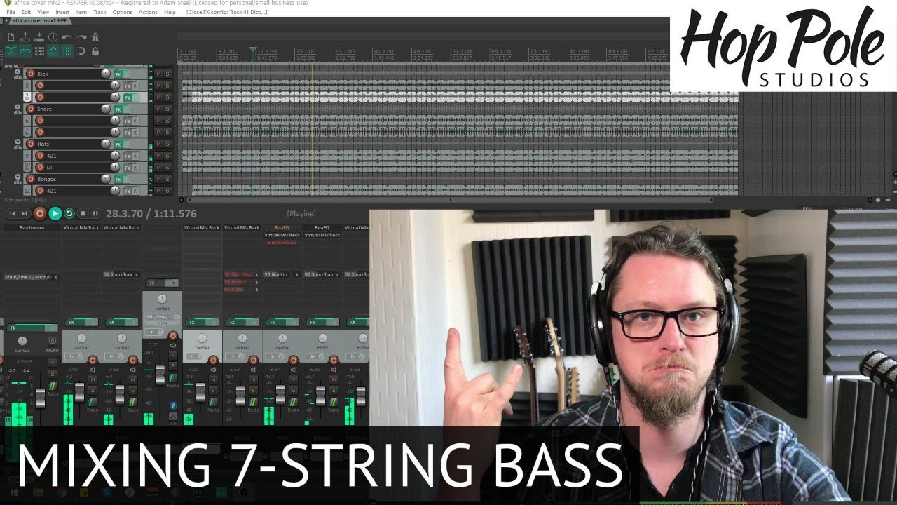Toggle the transport Repeat loop button
Image resolution: width=897 pixels, height=505 pixels.
(69, 213)
